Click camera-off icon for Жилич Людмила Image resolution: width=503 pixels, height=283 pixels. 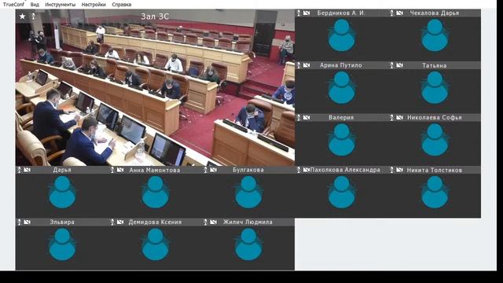click(x=213, y=222)
